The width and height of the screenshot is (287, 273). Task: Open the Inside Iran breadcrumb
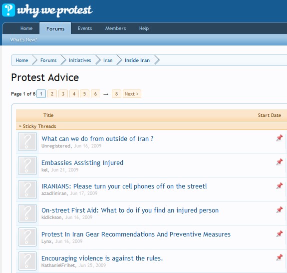(x=137, y=60)
